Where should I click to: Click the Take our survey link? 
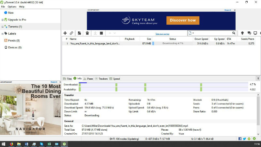(x=162, y=34)
